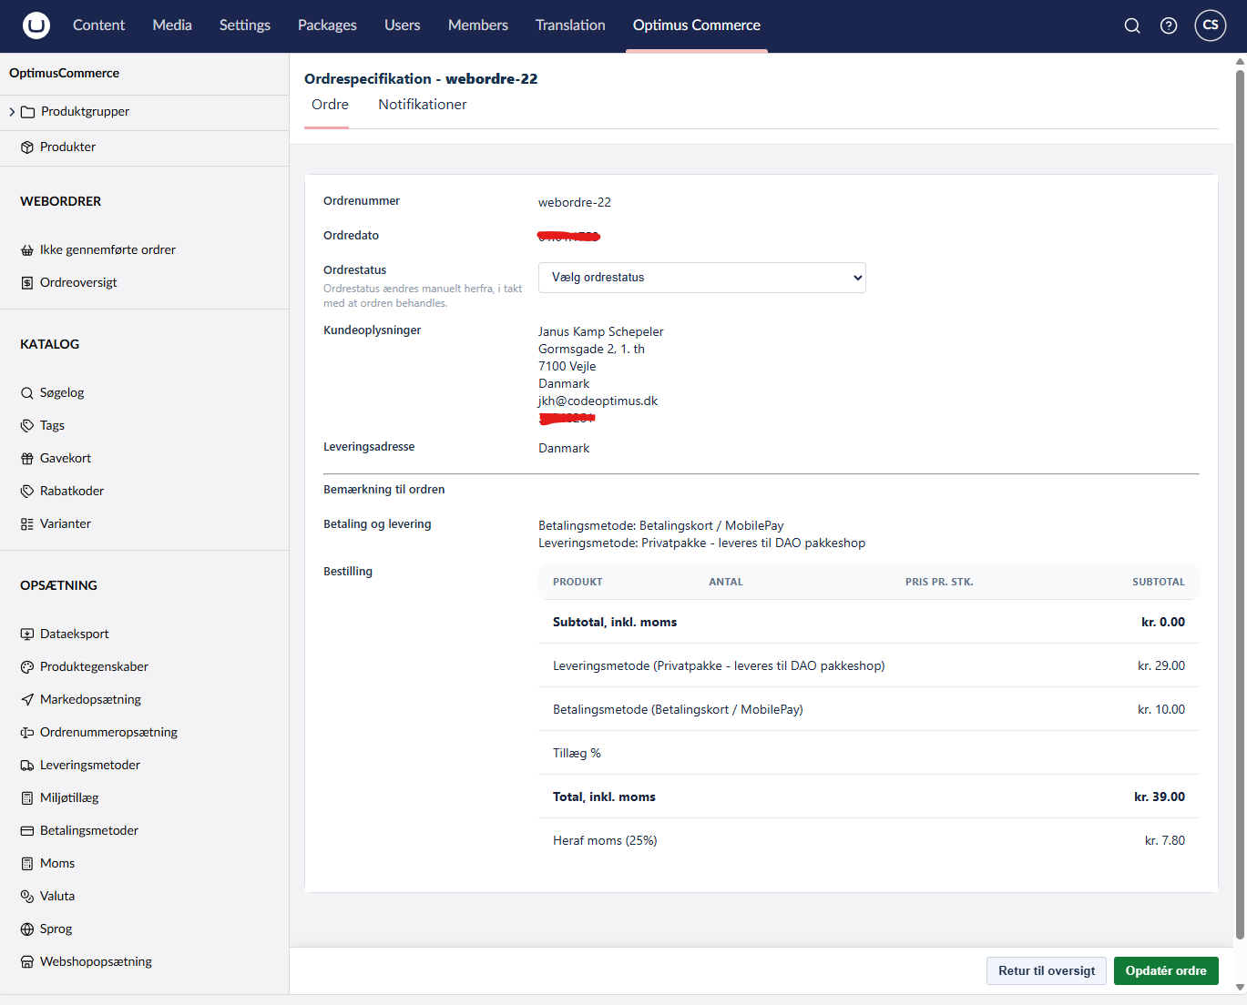Select the Optimus Commerce section

tap(697, 25)
